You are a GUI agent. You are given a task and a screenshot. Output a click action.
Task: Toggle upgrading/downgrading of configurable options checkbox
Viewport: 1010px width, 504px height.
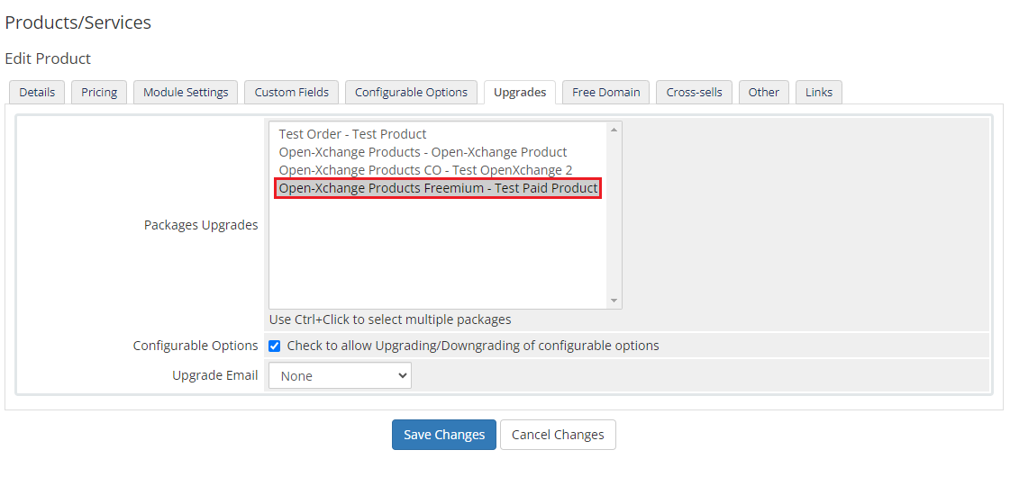click(x=275, y=346)
